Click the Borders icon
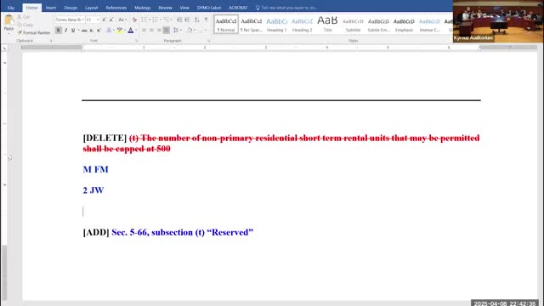The height and width of the screenshot is (306, 544). [x=201, y=31]
